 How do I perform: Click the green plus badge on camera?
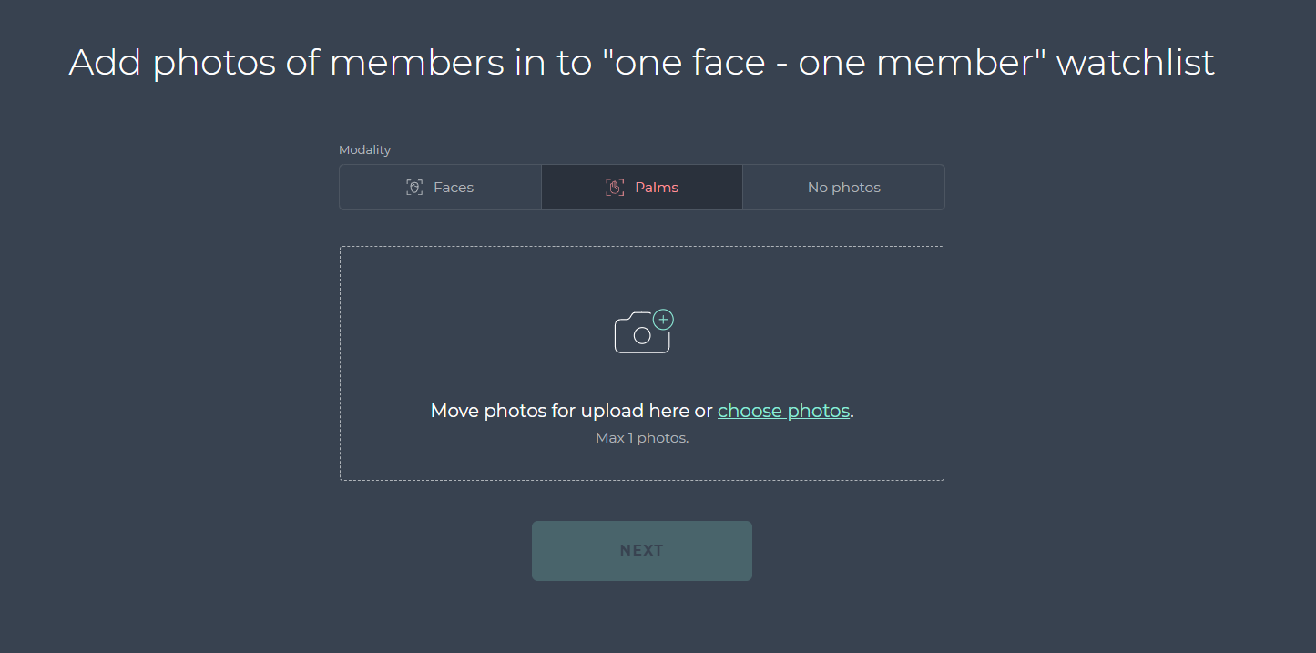(664, 320)
